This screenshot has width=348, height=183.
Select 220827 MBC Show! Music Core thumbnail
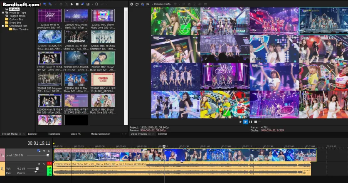(x=103, y=16)
